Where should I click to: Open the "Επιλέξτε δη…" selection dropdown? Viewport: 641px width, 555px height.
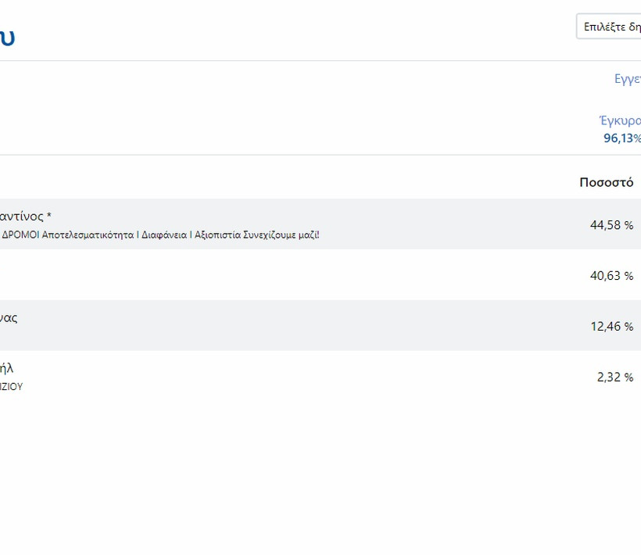point(610,27)
